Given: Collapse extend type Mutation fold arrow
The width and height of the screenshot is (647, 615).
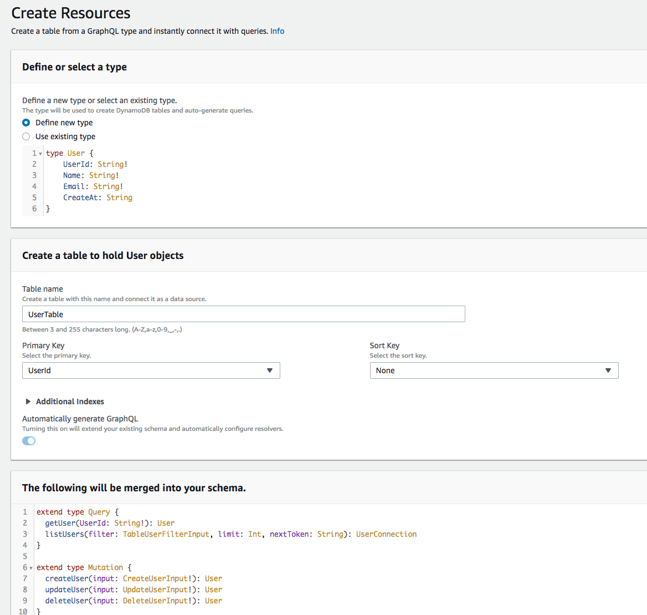Looking at the screenshot, I should [x=31, y=568].
